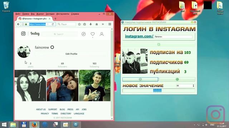Screen dimensions: 229x128
Task: Click wide green icon button below login
Action: point(159,44)
